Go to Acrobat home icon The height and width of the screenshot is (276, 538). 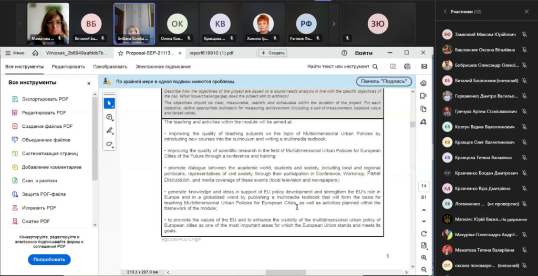tap(35, 53)
